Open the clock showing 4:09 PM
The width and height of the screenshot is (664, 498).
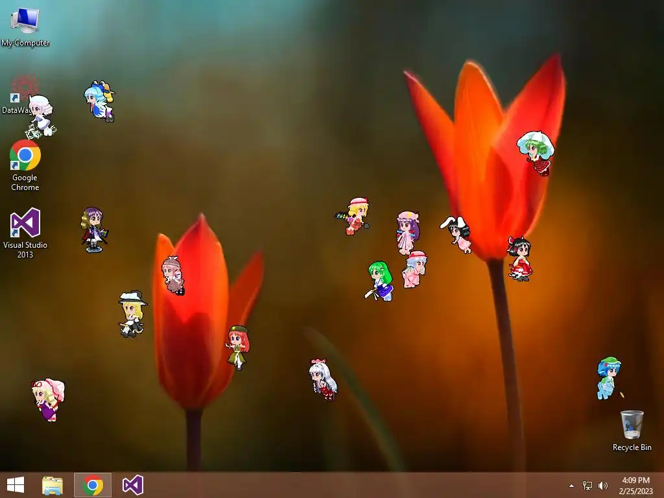point(636,485)
